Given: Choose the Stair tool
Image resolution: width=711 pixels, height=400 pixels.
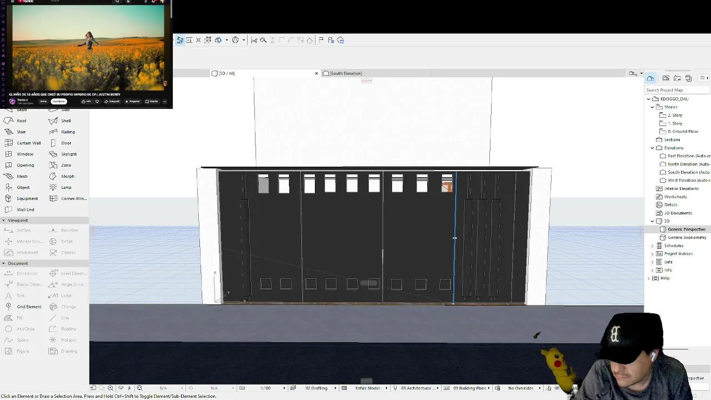Looking at the screenshot, I should pos(16,132).
